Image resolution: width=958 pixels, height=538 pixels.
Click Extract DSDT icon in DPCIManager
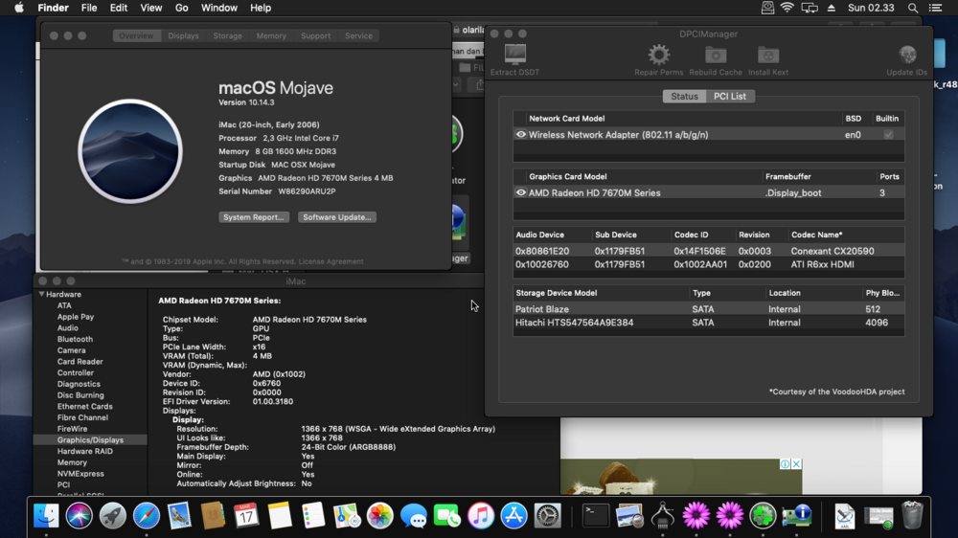pos(515,55)
